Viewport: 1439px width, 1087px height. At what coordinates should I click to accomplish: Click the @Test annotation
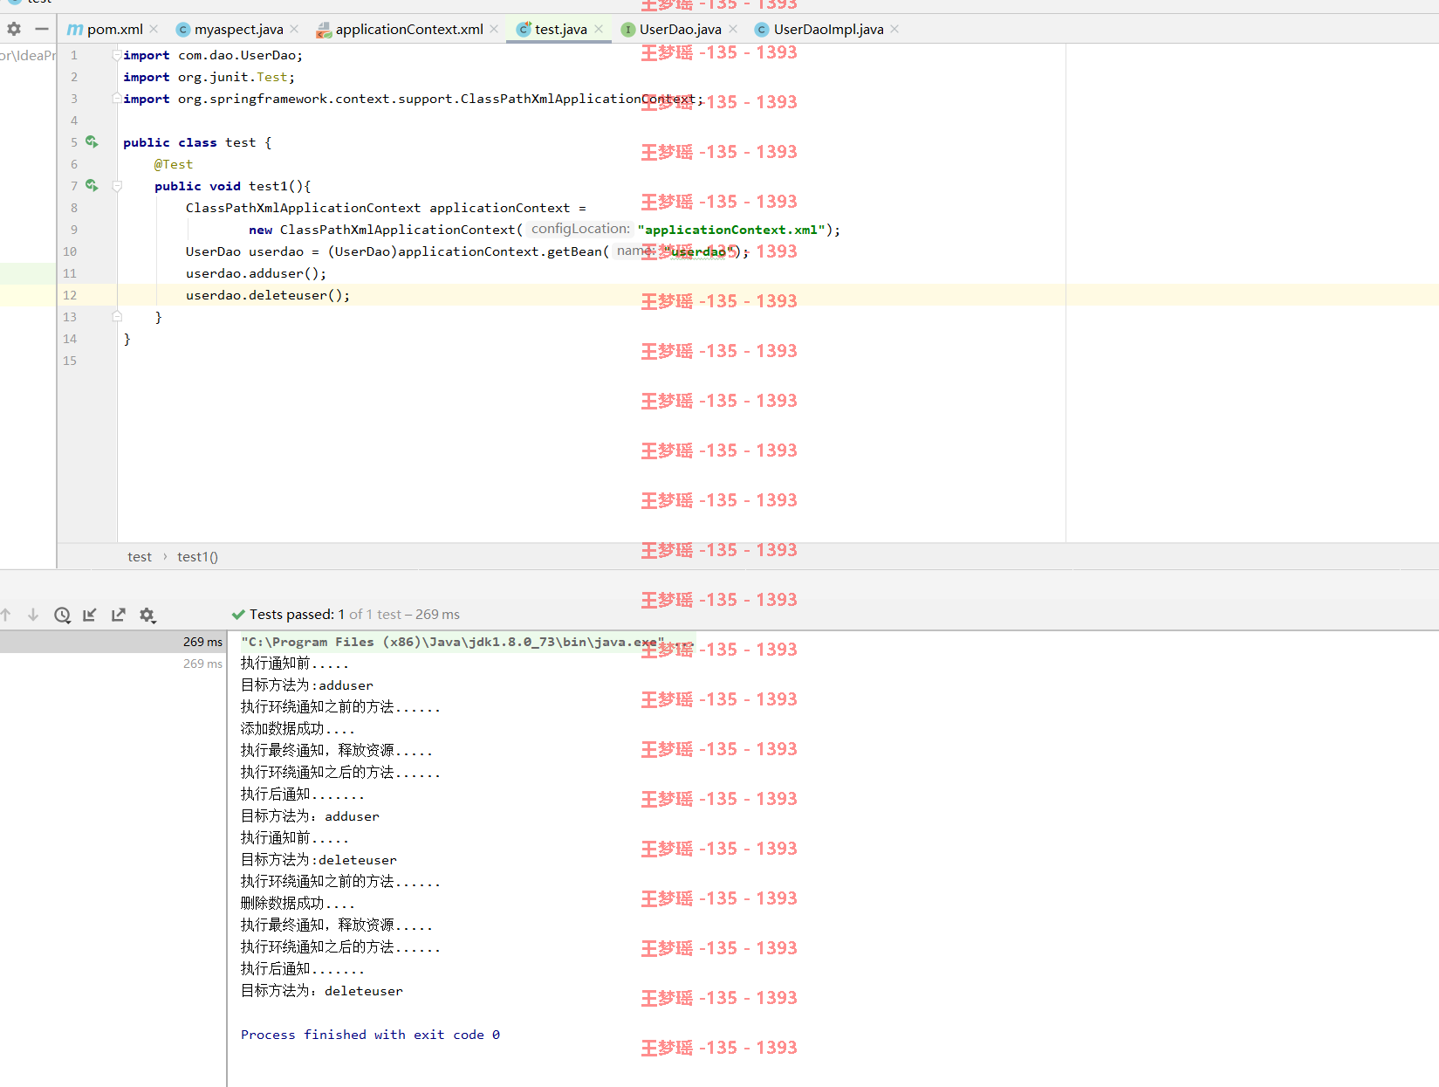(174, 164)
